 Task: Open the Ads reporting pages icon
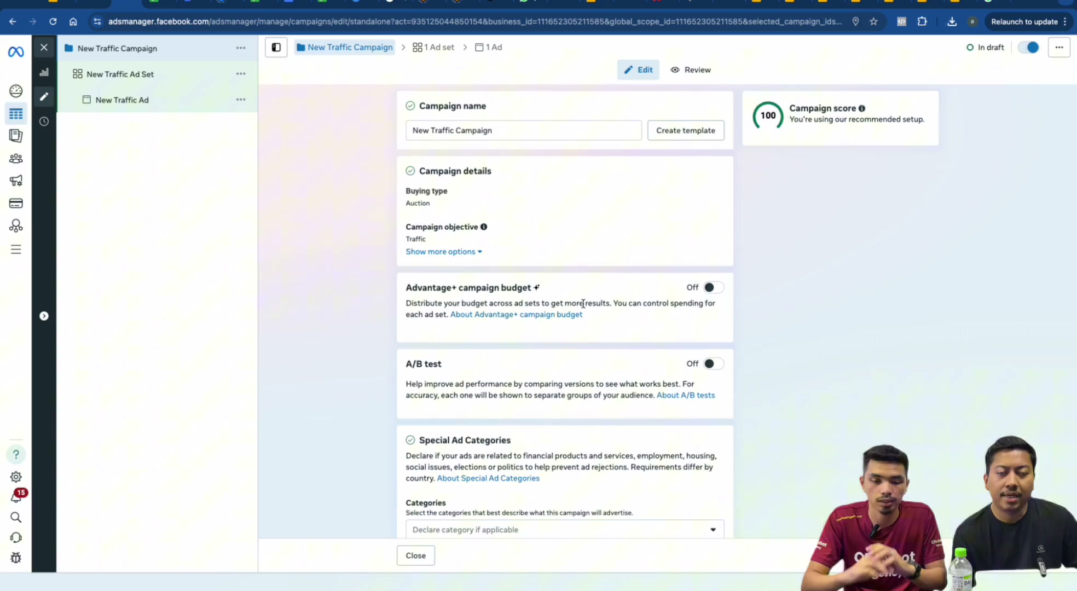[16, 136]
